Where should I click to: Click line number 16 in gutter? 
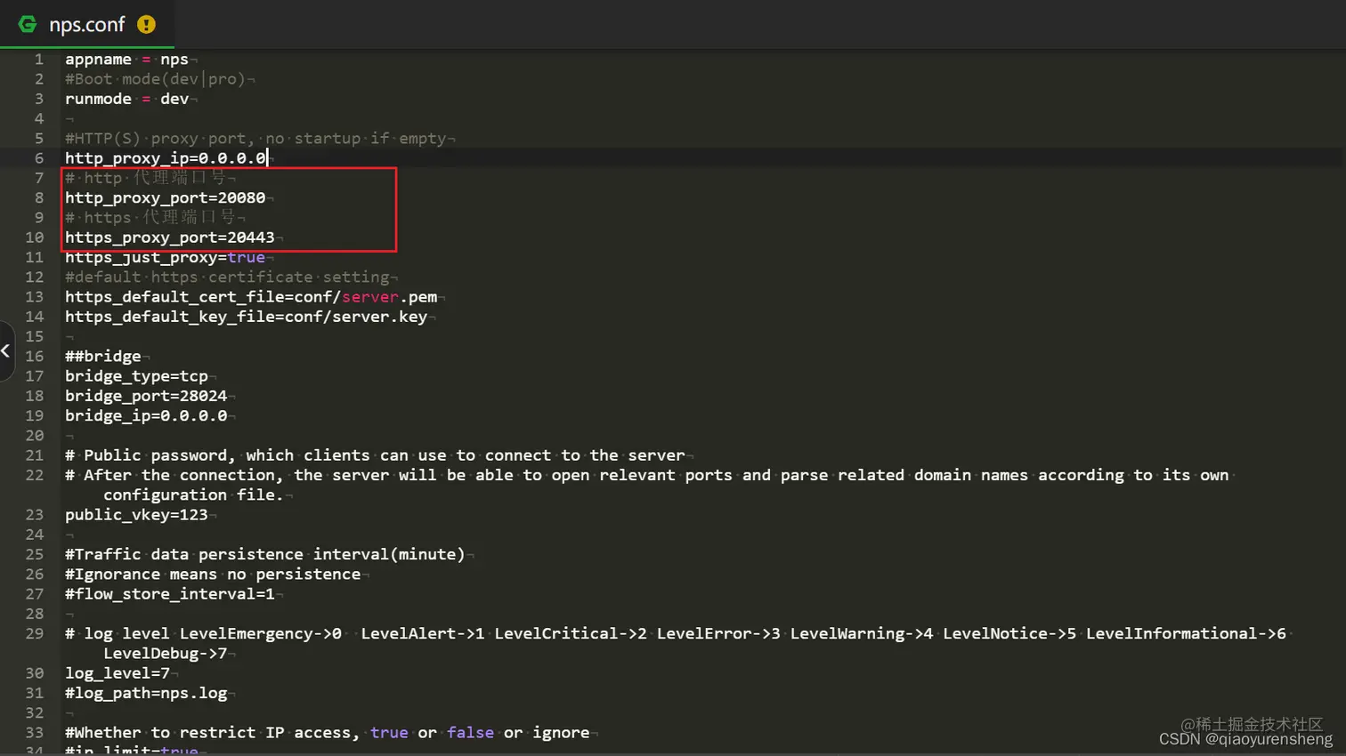pos(34,356)
